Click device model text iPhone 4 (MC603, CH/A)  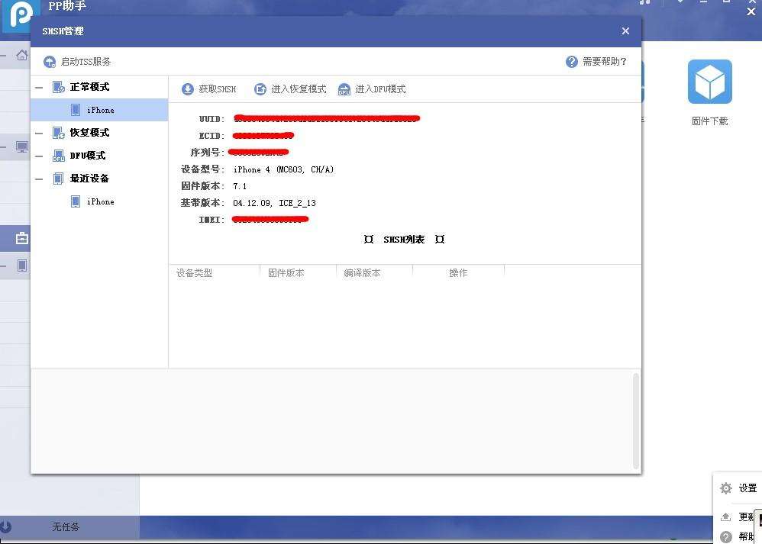283,169
